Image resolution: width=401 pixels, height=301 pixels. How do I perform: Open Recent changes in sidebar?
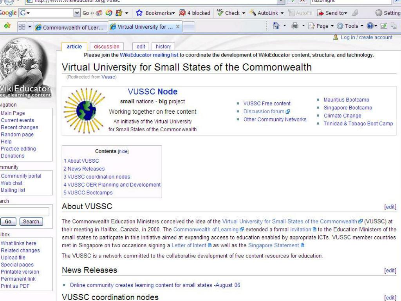coord(20,127)
